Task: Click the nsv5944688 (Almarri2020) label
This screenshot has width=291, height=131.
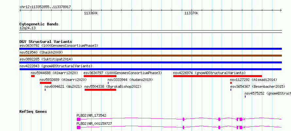Action: [54, 73]
